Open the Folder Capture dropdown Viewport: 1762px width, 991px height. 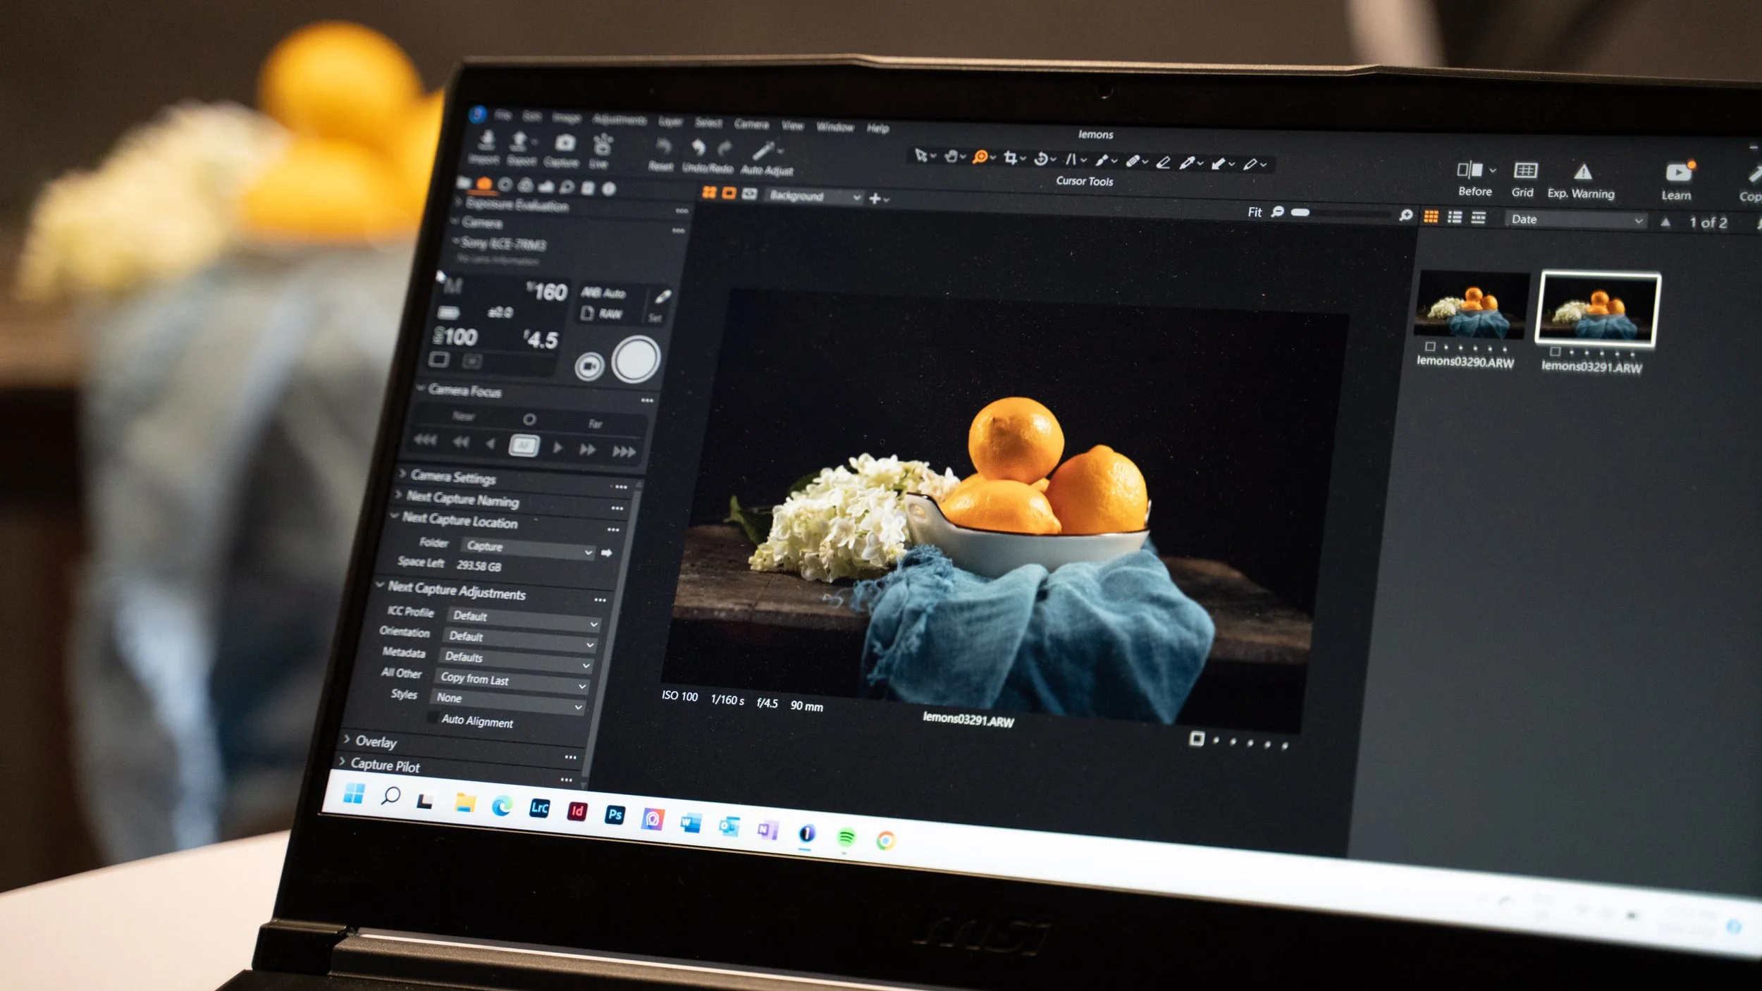(x=529, y=548)
